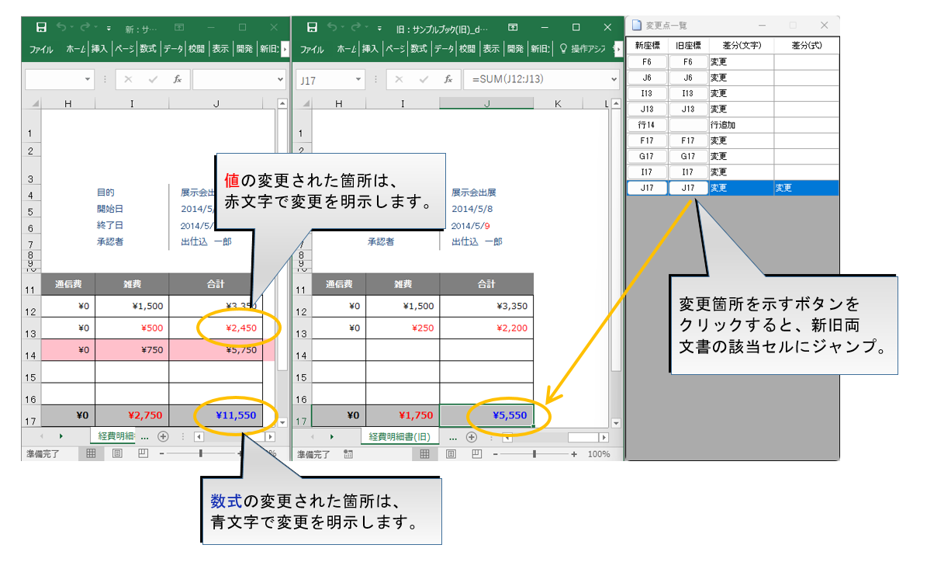Select the 経費明細書(旧) sheet tab

400,437
